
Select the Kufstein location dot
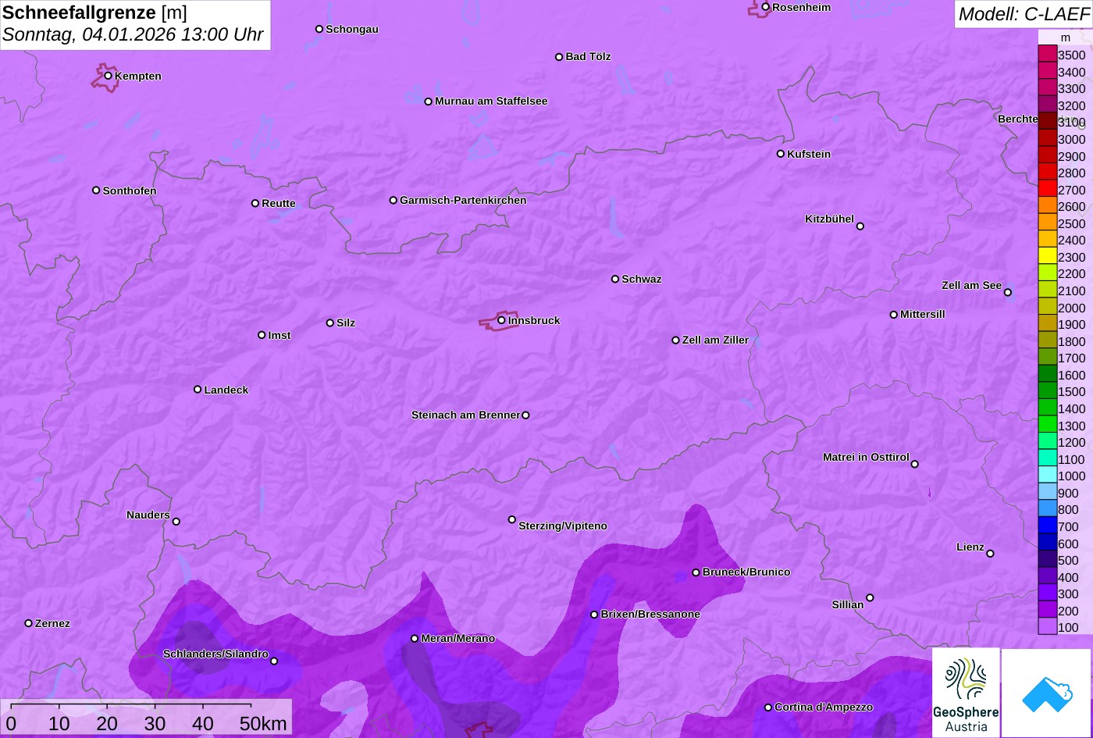tap(781, 154)
